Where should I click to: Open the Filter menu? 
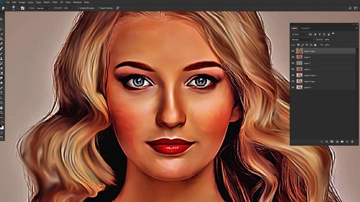pos(55,2)
